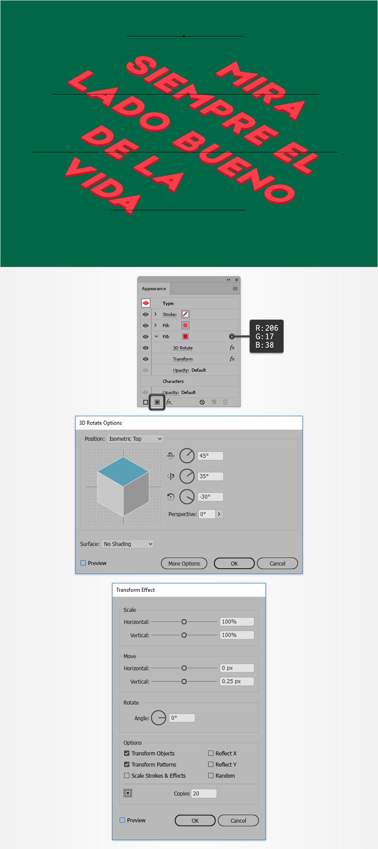The image size is (378, 849).
Task: Open Position dropdown showing Isometric Top
Action: pos(135,439)
